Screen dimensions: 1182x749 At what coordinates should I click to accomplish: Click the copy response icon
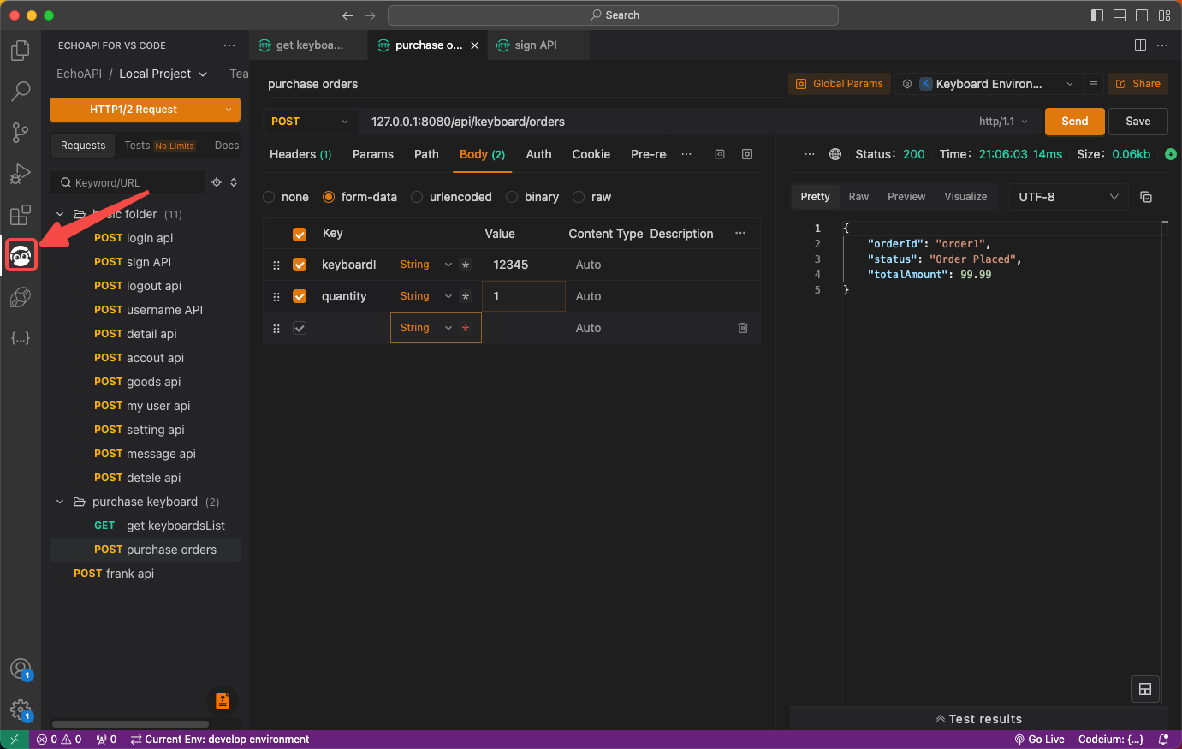(1146, 197)
